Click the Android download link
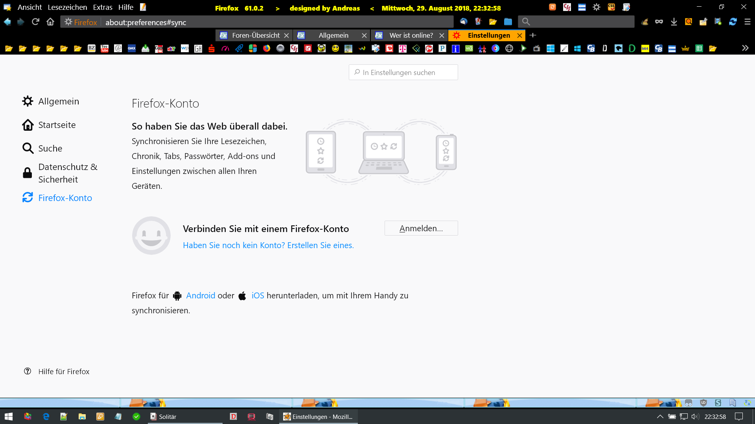This screenshot has height=424, width=755. point(201,296)
